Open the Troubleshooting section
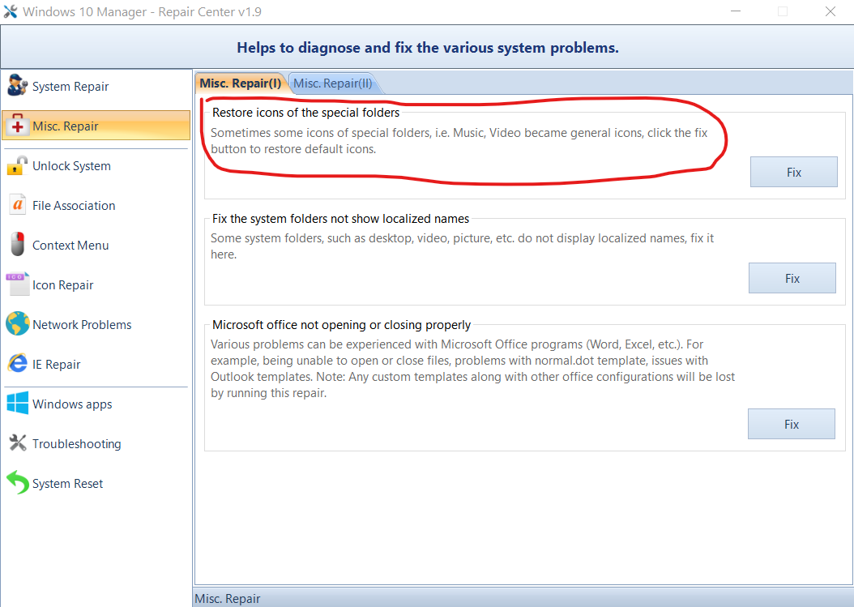Screen dimensions: 854x607 [96, 443]
